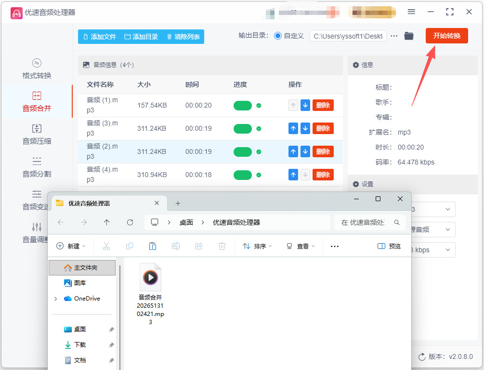The width and height of the screenshot is (484, 370).
Task: Click the 开始转换 button
Action: point(446,36)
